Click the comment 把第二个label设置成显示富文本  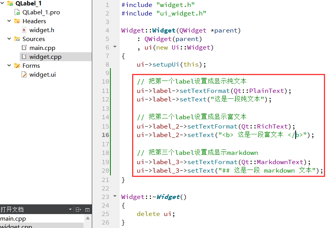192,117
